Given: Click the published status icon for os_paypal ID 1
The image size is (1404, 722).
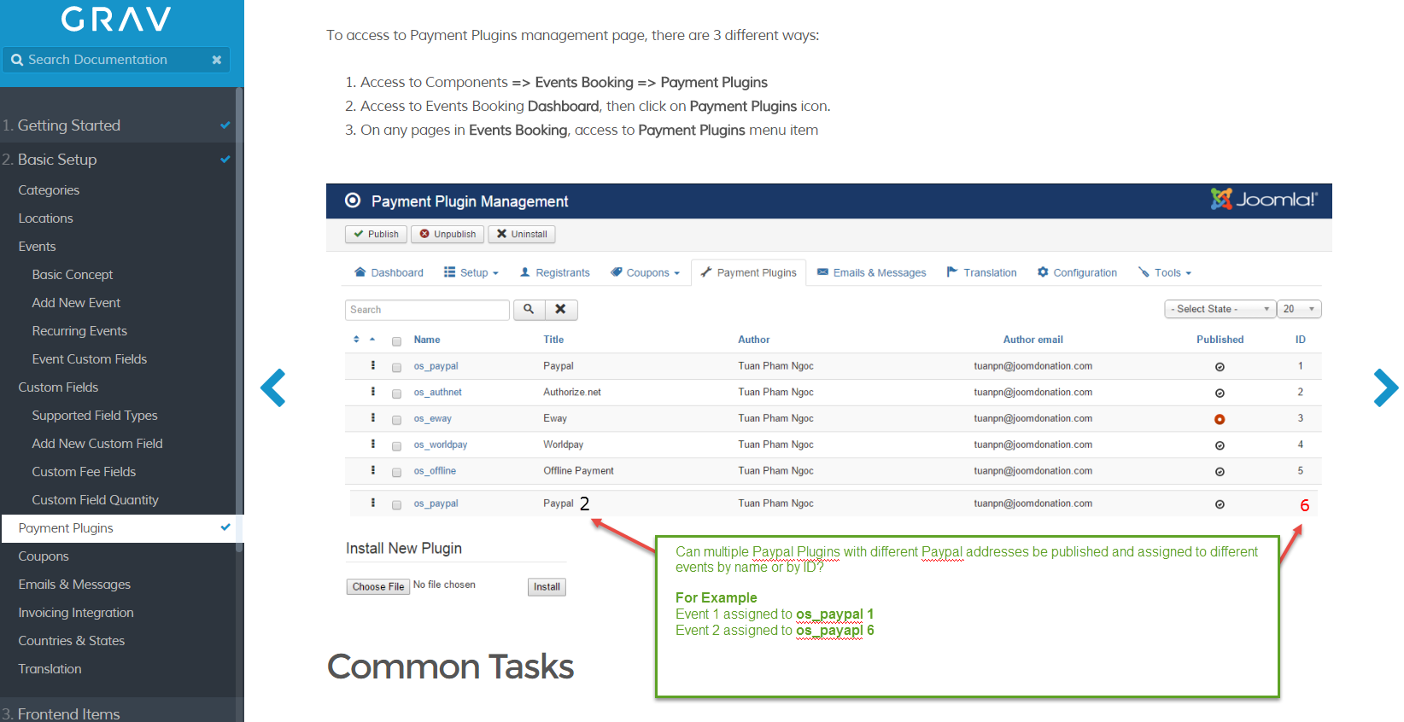Looking at the screenshot, I should coord(1220,367).
